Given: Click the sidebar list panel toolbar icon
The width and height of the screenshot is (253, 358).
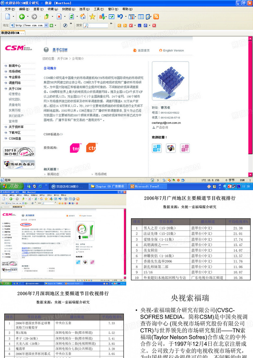Looking at the screenshot, I should point(141,17).
